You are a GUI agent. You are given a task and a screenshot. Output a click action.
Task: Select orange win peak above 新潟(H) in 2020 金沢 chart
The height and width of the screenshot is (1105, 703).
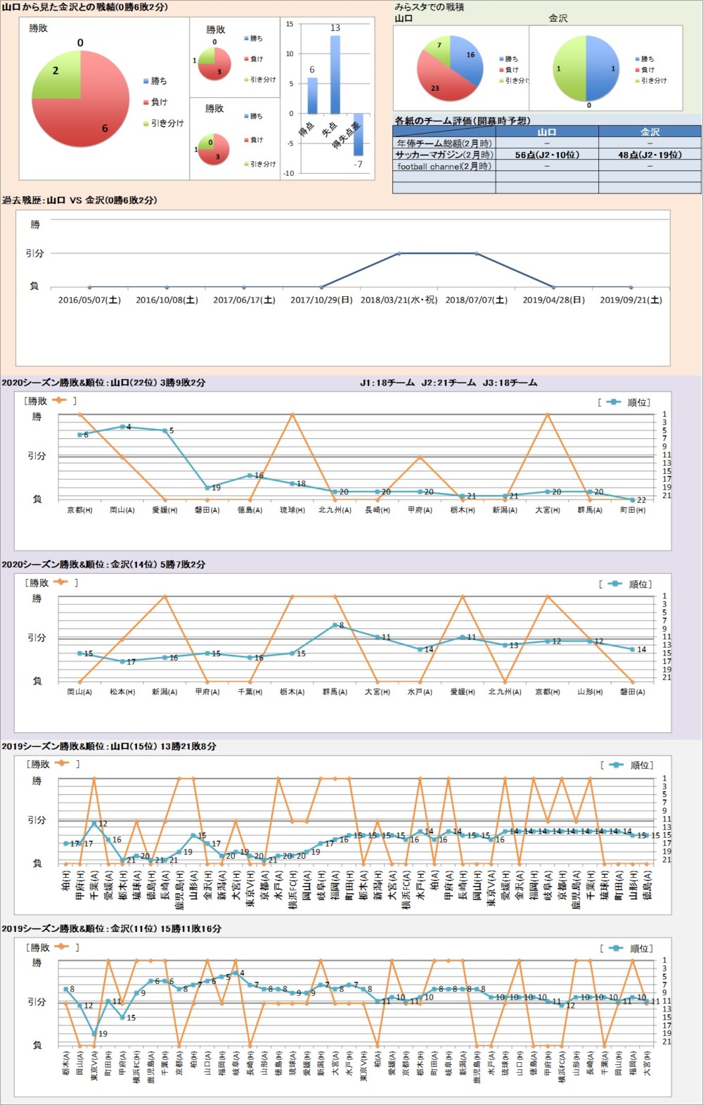pyautogui.click(x=165, y=596)
